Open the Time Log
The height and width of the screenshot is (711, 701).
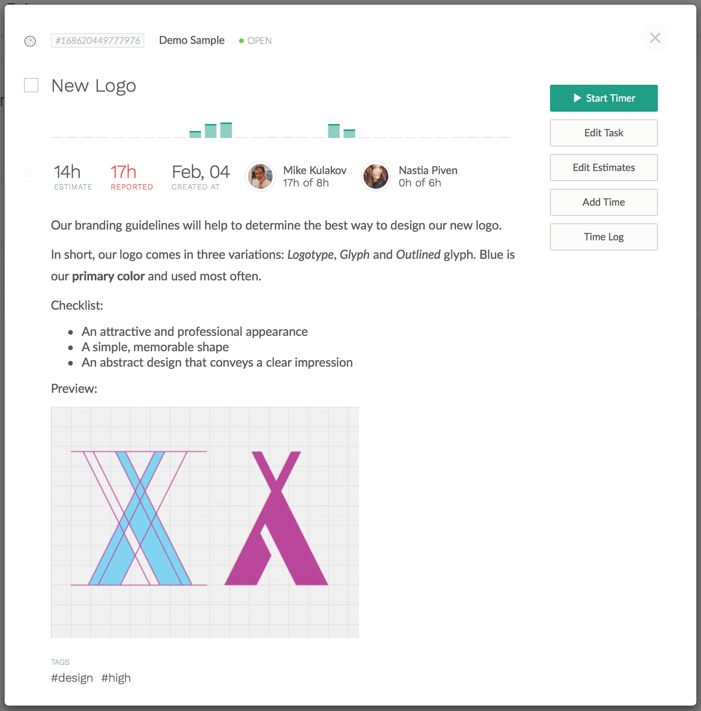604,237
